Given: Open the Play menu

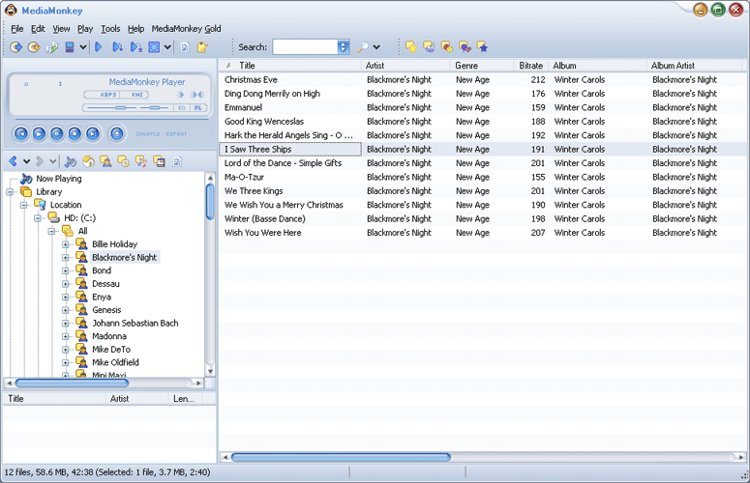Looking at the screenshot, I should click(85, 29).
